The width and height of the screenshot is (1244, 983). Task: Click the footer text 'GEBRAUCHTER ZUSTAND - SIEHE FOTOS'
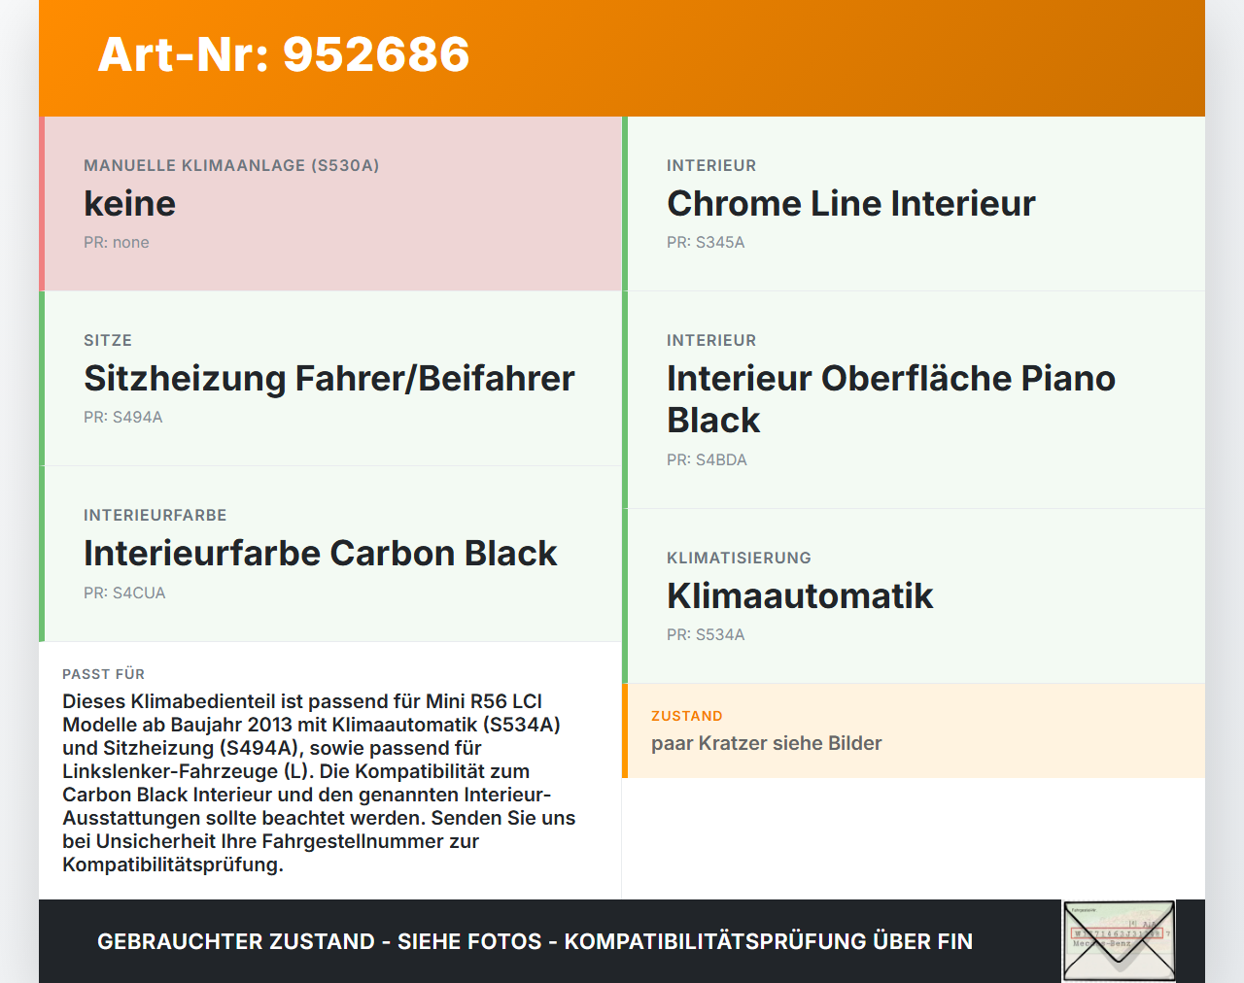[320, 941]
